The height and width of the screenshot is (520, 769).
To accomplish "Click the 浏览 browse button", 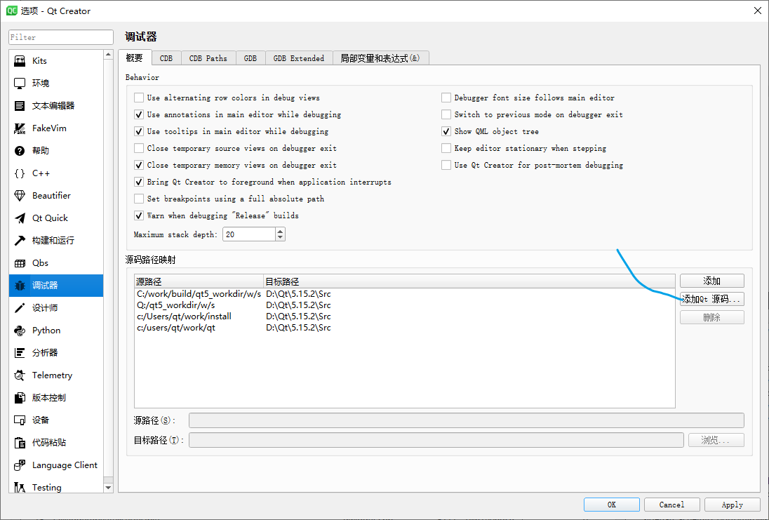I will coord(716,440).
